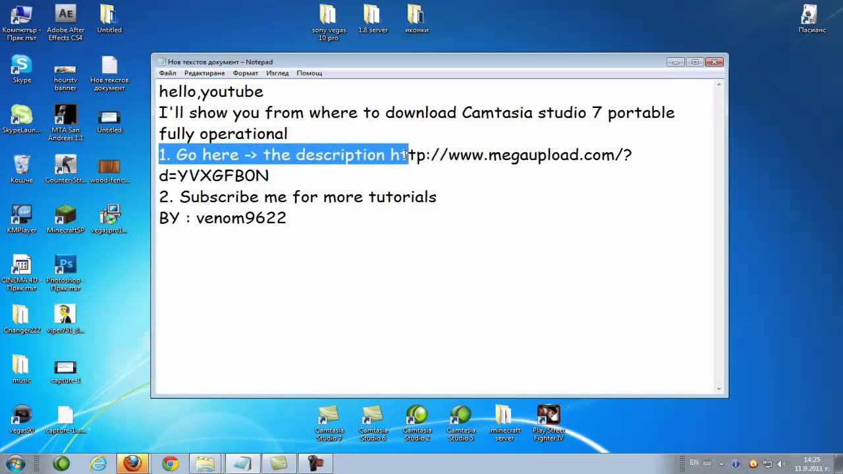This screenshot has width=843, height=474.
Task: Select the viper751 desktop icon
Action: tap(65, 319)
